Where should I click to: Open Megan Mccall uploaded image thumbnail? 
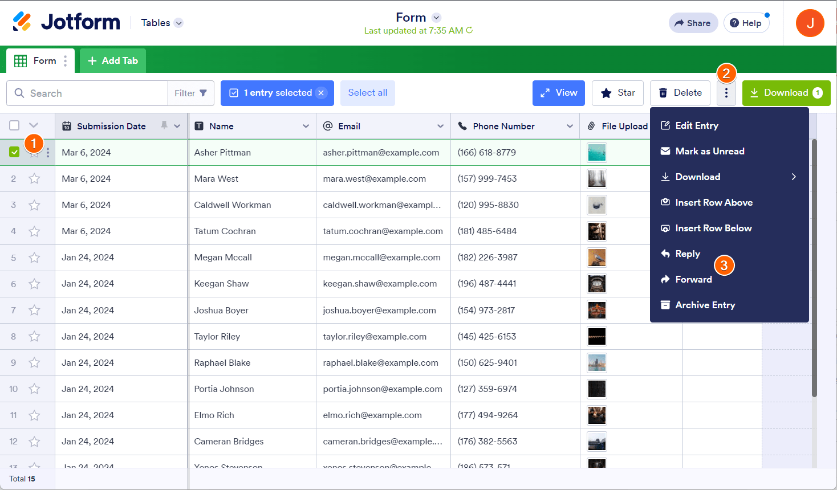[597, 258]
